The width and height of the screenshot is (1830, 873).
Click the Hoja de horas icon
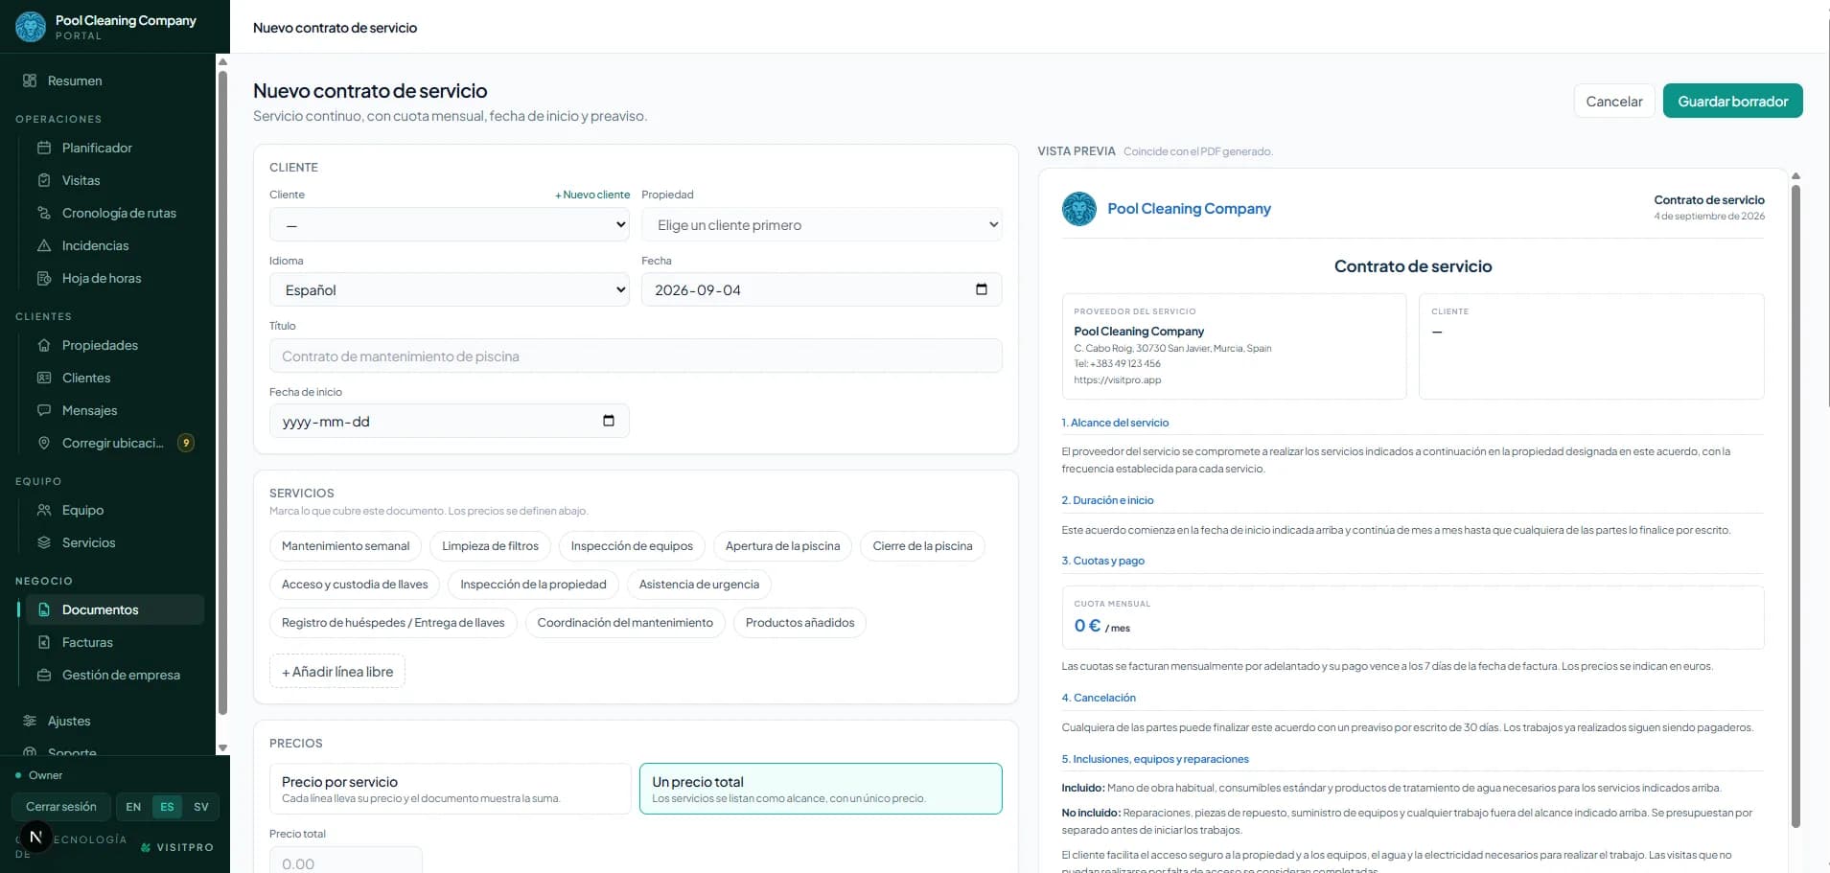click(44, 278)
